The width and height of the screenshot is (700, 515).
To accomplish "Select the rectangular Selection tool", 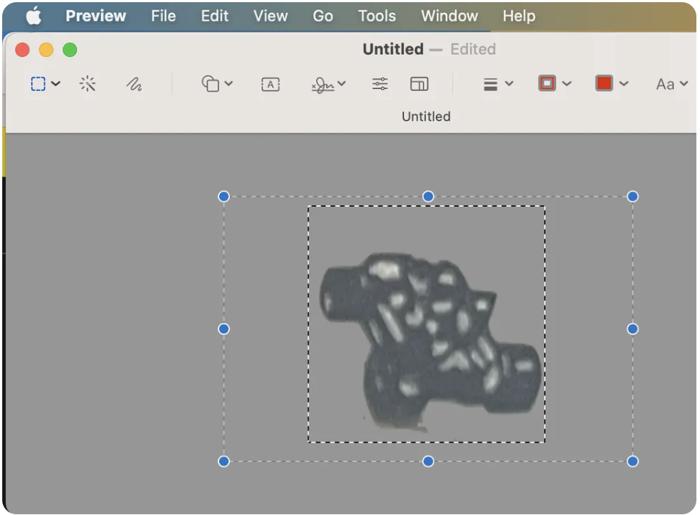I will [38, 84].
